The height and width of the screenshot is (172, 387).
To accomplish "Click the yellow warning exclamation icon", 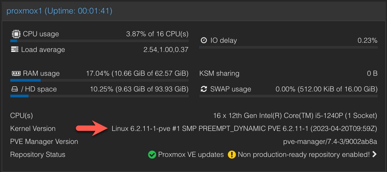I will tap(232, 155).
